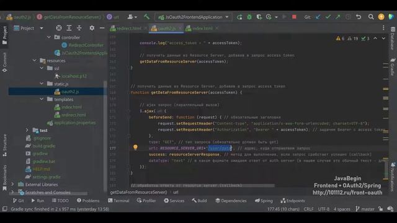Toggle Bookmarks sidebar vertical tab
Image resolution: width=397 pixels, height=223 pixels.
4,178
